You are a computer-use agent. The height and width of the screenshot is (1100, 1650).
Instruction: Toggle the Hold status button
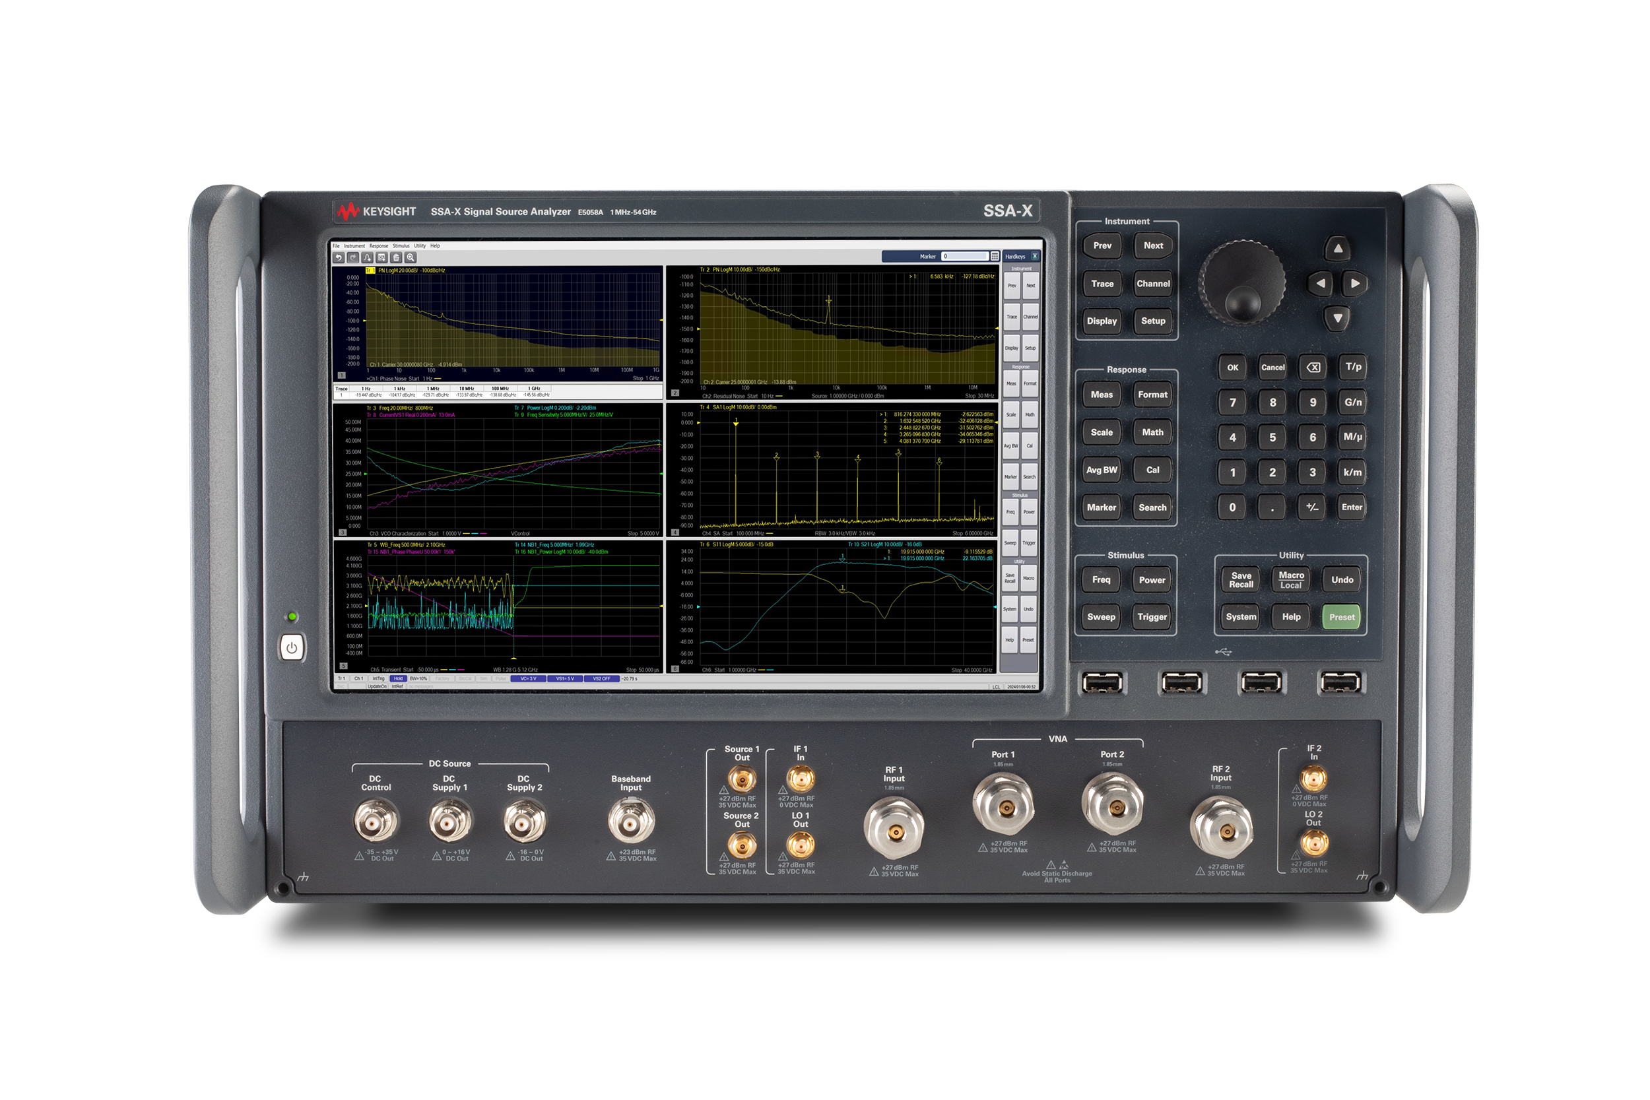398,678
